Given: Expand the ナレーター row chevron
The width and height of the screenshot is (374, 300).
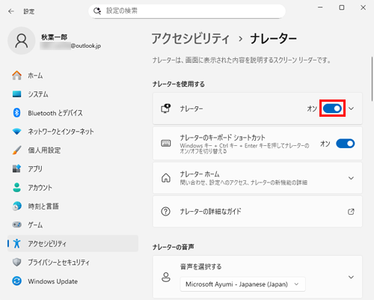Looking at the screenshot, I should point(351,108).
